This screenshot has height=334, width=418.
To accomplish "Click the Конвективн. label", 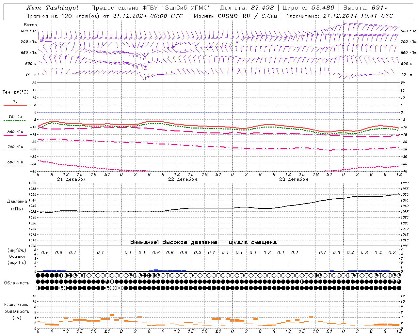I will [17, 305].
